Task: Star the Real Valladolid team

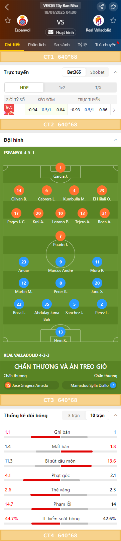Action: 113,21
